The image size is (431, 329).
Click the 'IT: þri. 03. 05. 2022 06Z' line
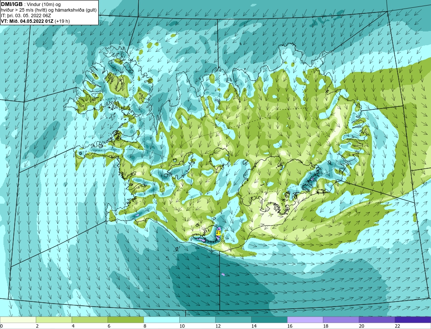26,16
